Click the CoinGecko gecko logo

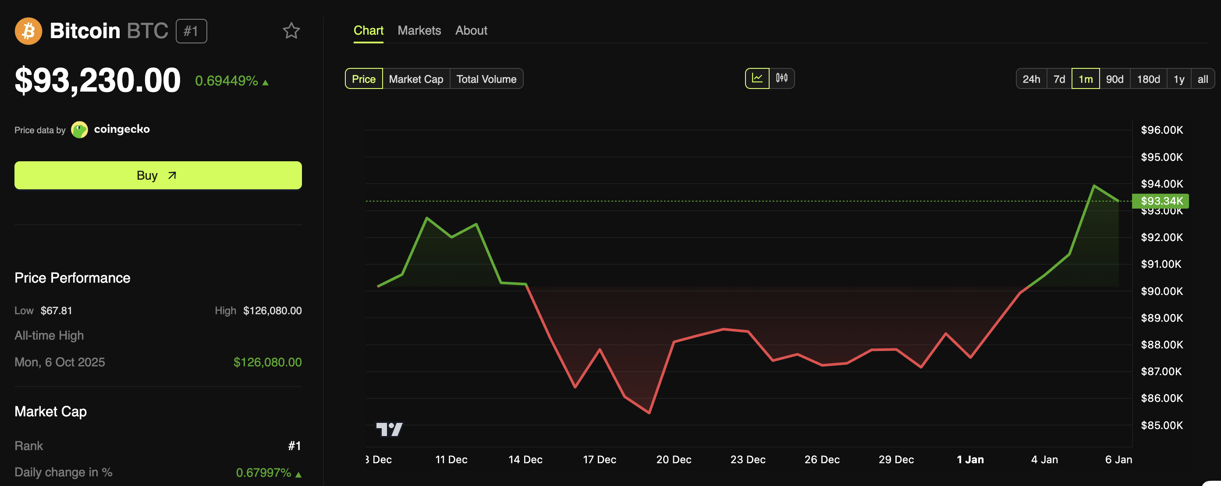click(x=79, y=129)
